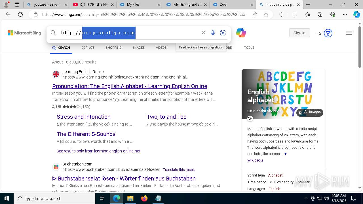Viewport: 363px width, 204px height.
Task: Open Favorites list icon in toolbar
Action: click(x=307, y=14)
